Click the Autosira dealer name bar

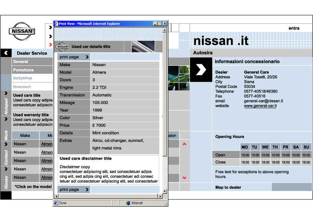click(251, 53)
